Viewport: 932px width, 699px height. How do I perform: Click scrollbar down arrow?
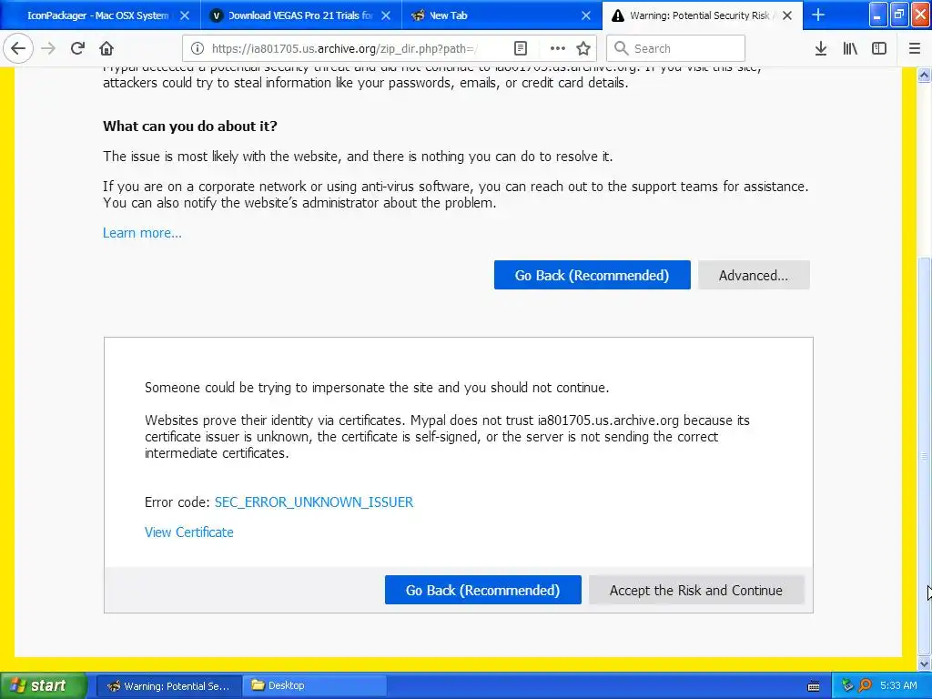(x=925, y=664)
